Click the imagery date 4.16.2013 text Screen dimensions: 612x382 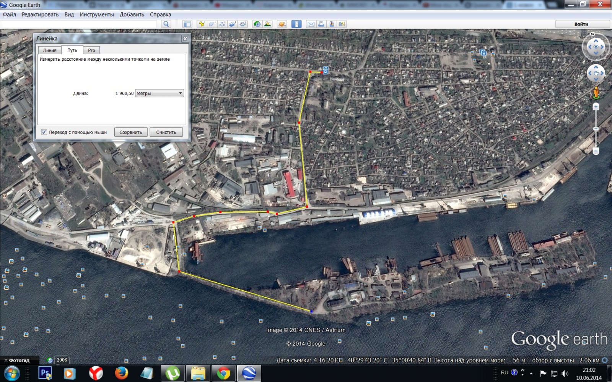pyautogui.click(x=327, y=360)
